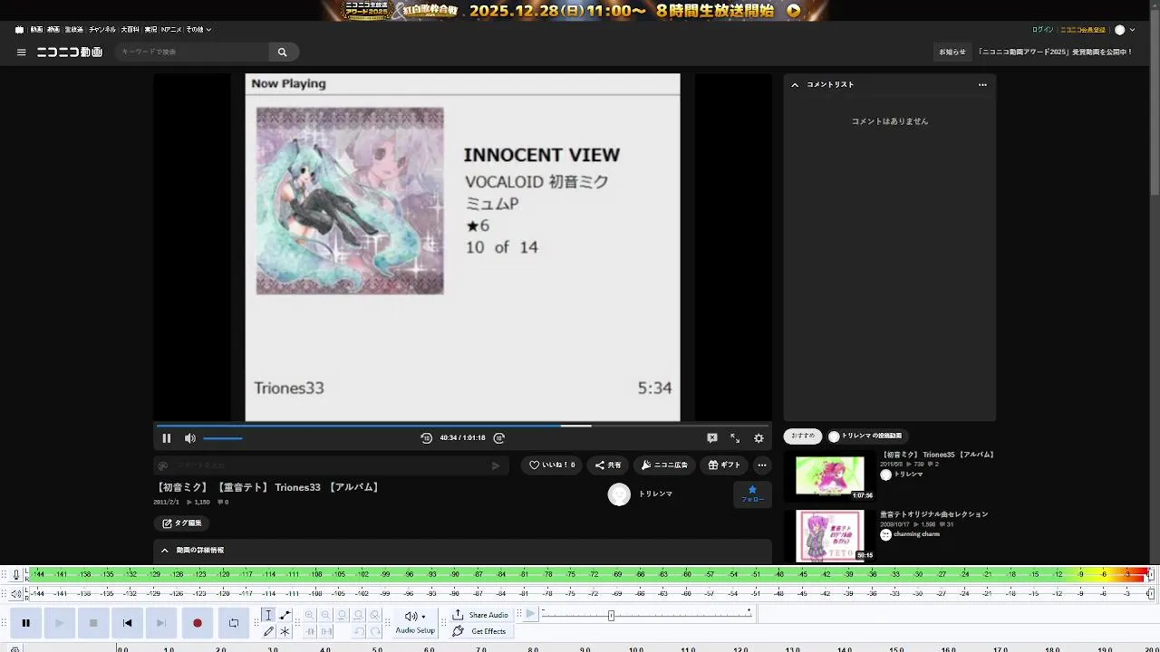
Task: Adjust the video player volume slider
Action: (x=223, y=438)
